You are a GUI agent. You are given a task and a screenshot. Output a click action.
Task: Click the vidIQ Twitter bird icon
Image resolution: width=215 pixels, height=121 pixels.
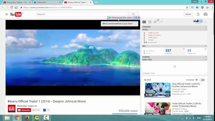click(x=155, y=22)
